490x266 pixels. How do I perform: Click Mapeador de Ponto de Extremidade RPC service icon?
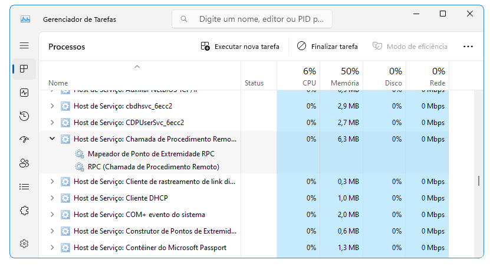coord(80,154)
